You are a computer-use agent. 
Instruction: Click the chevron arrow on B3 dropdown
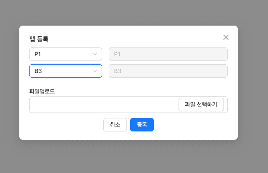(x=95, y=71)
